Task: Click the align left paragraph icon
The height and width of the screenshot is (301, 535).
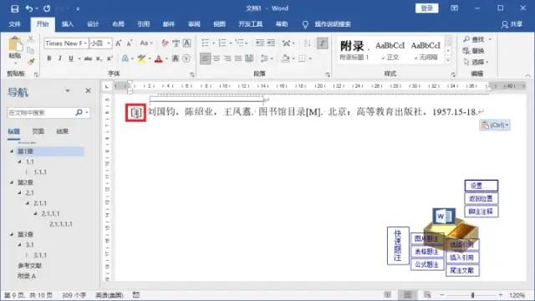Action: pyautogui.click(x=205, y=59)
